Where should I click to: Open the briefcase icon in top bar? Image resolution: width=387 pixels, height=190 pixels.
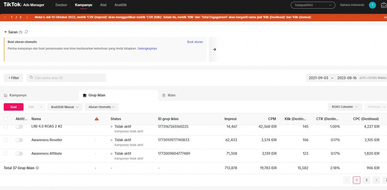coord(384,5)
